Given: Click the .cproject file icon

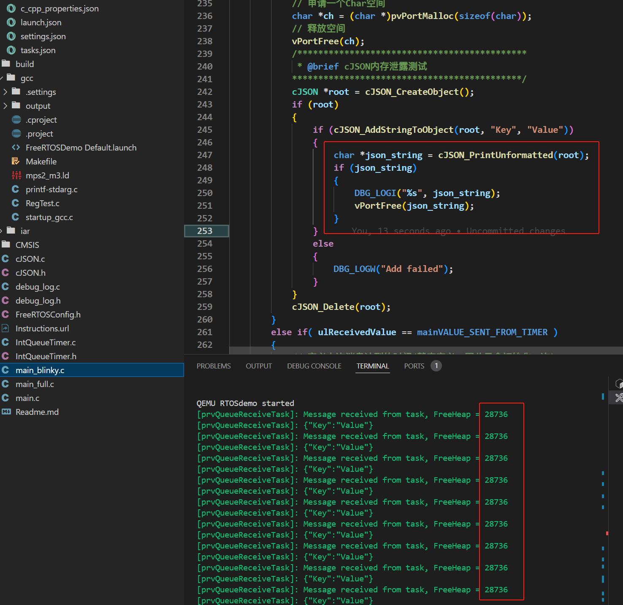Looking at the screenshot, I should point(16,120).
